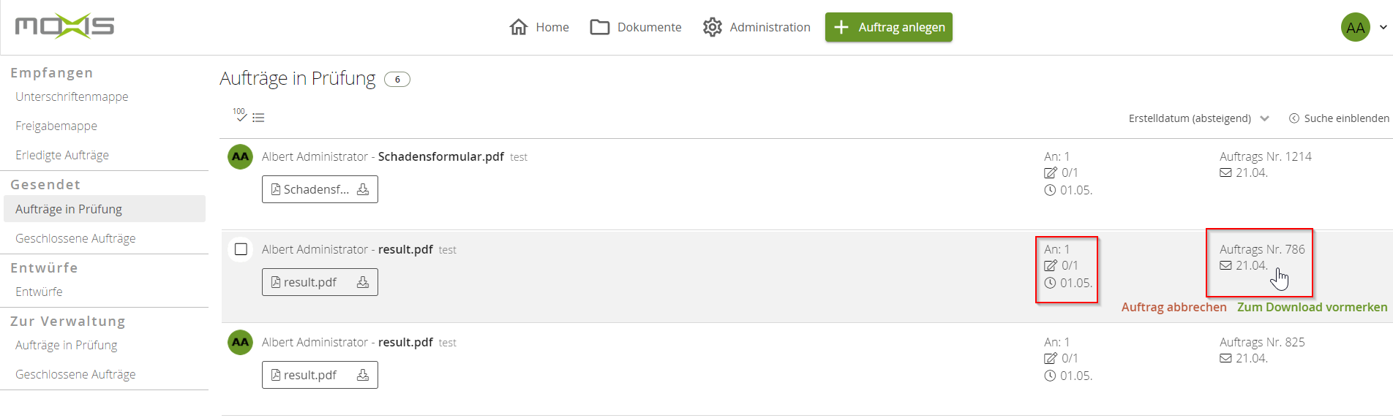Click the MOXIS logo
Viewport: 1393px width, 418px height.
[x=64, y=27]
